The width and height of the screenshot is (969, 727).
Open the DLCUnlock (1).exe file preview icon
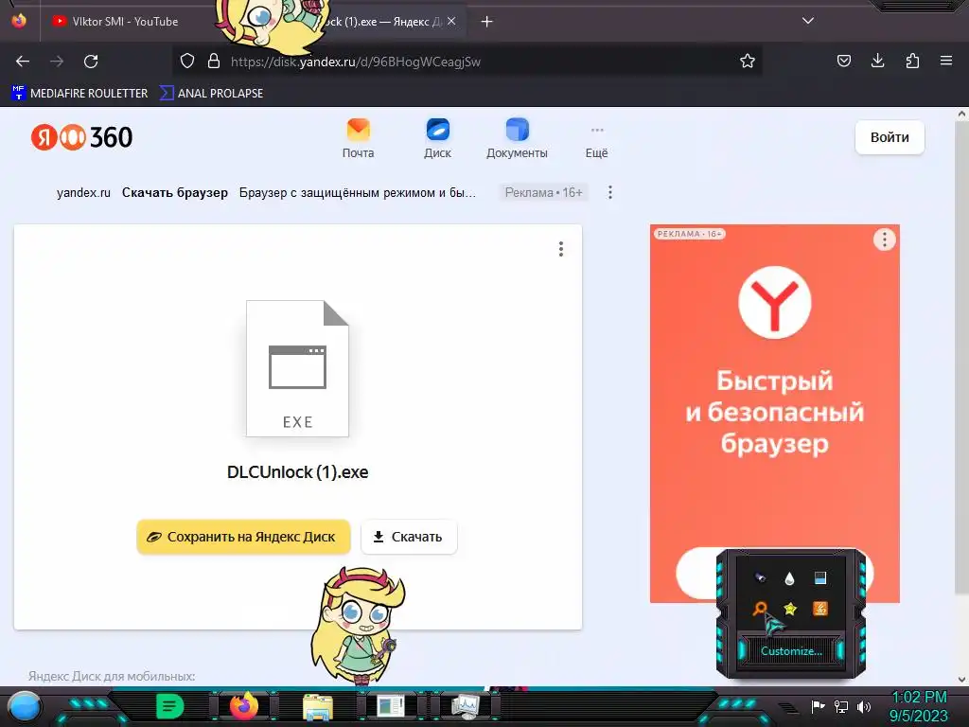click(297, 368)
